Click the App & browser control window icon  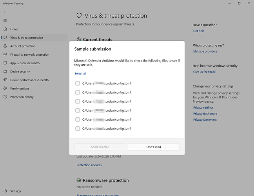[5, 63]
